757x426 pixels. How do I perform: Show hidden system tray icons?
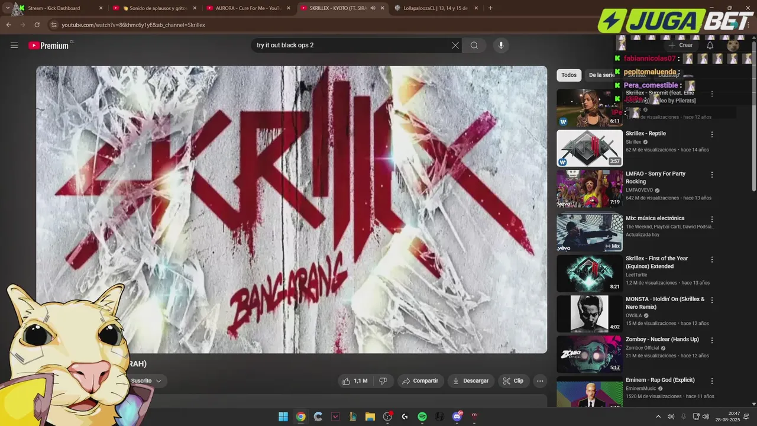[658, 417]
